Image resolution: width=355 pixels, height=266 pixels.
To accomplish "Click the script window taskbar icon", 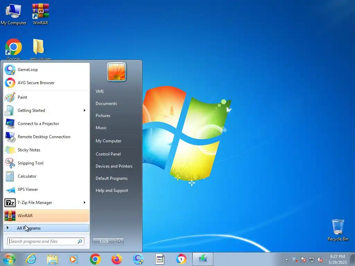I will tap(160, 259).
